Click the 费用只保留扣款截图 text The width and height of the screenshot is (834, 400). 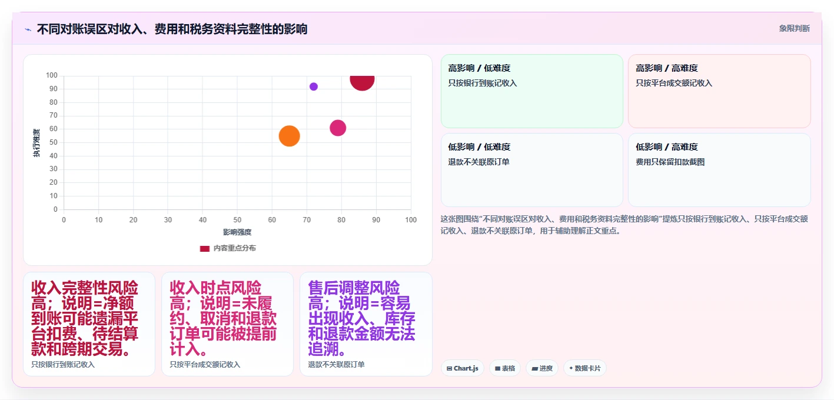click(x=670, y=162)
